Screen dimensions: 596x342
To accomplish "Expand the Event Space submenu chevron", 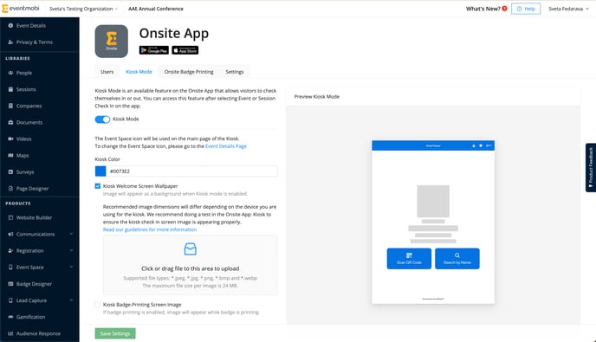I will (71, 268).
